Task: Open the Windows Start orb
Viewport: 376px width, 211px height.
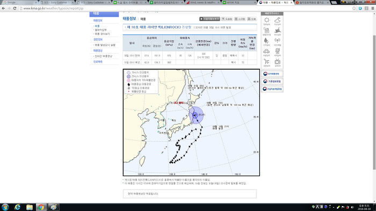Action: tap(5, 207)
